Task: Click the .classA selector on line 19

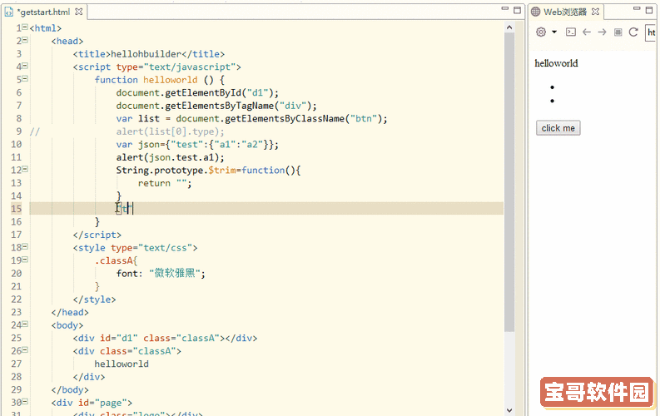Action: pos(114,260)
